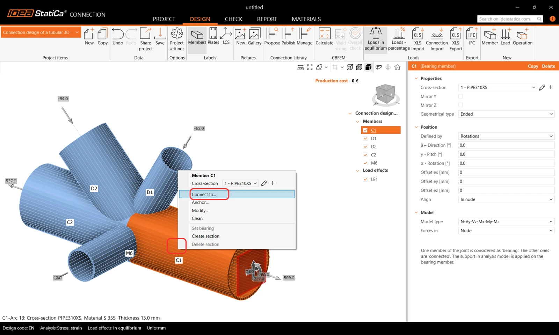Create a New project item
The width and height of the screenshot is (559, 335).
pyautogui.click(x=89, y=37)
